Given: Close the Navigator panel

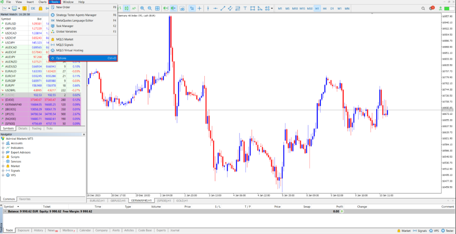Looking at the screenshot, I should [x=84, y=135].
